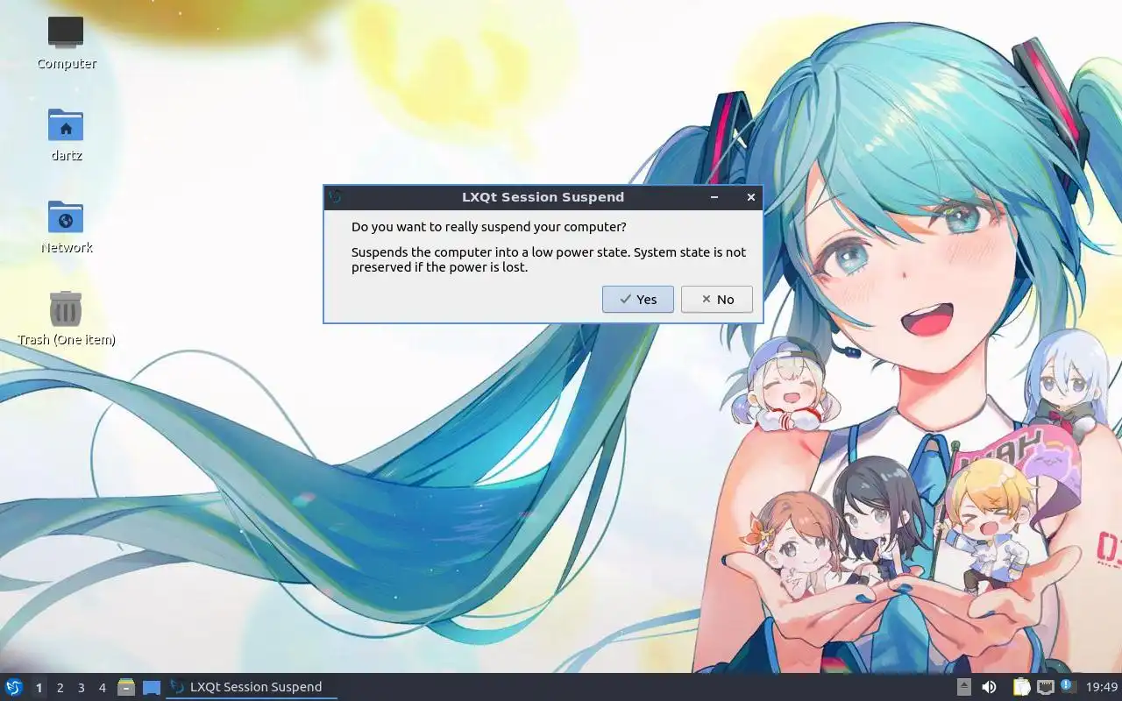The width and height of the screenshot is (1122, 701).
Task: Launch file manager from panel quicklaunch
Action: [x=126, y=687]
